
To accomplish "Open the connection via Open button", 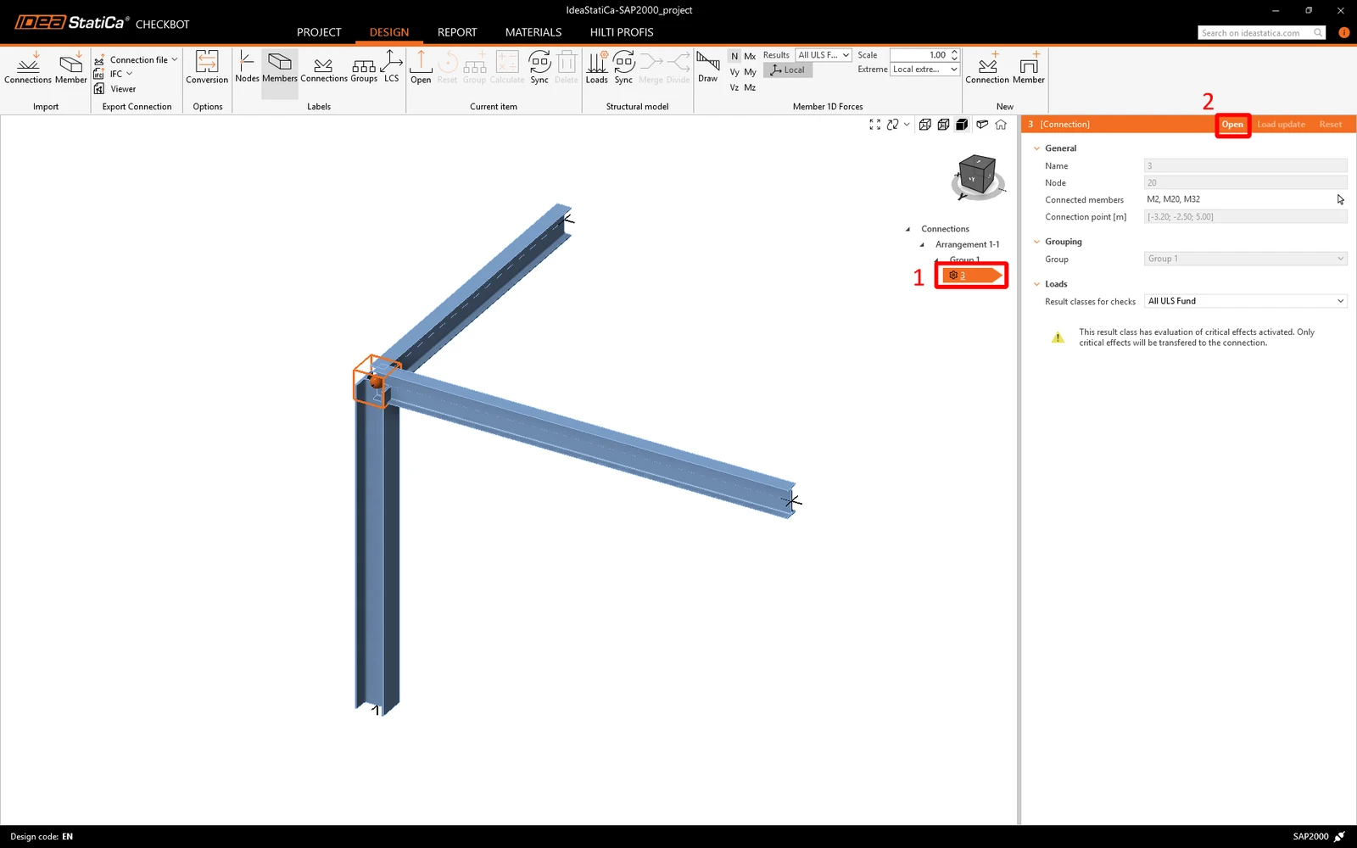I will coord(1232,125).
